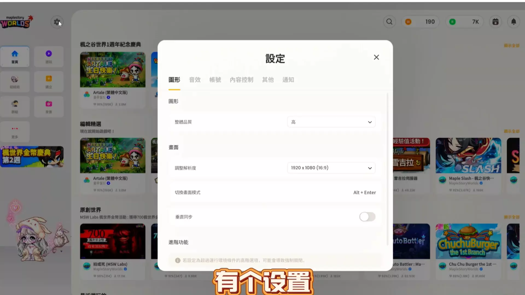Open the 1920 x 1080 resolution dropdown
525x295 pixels.
pyautogui.click(x=331, y=168)
